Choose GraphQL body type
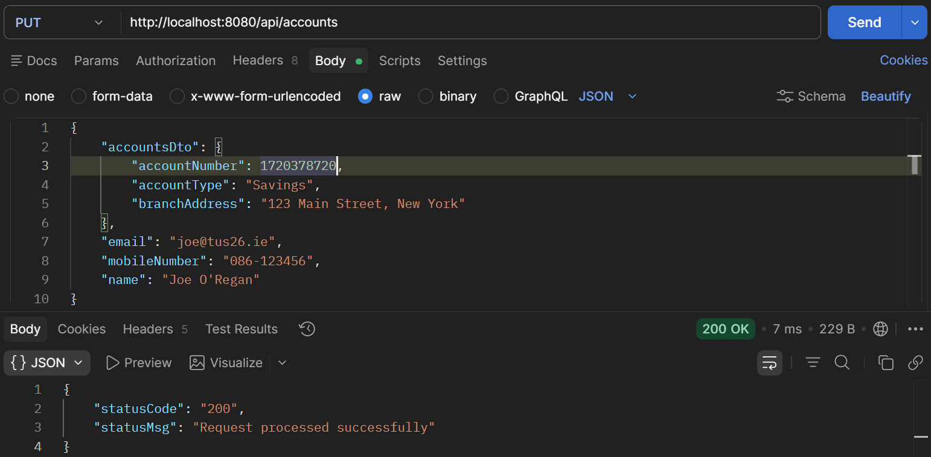The image size is (931, 457). coord(501,96)
